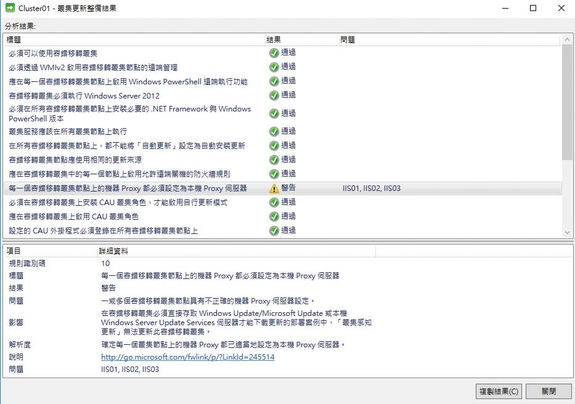
Task: Click the 關閉 button
Action: (548, 392)
